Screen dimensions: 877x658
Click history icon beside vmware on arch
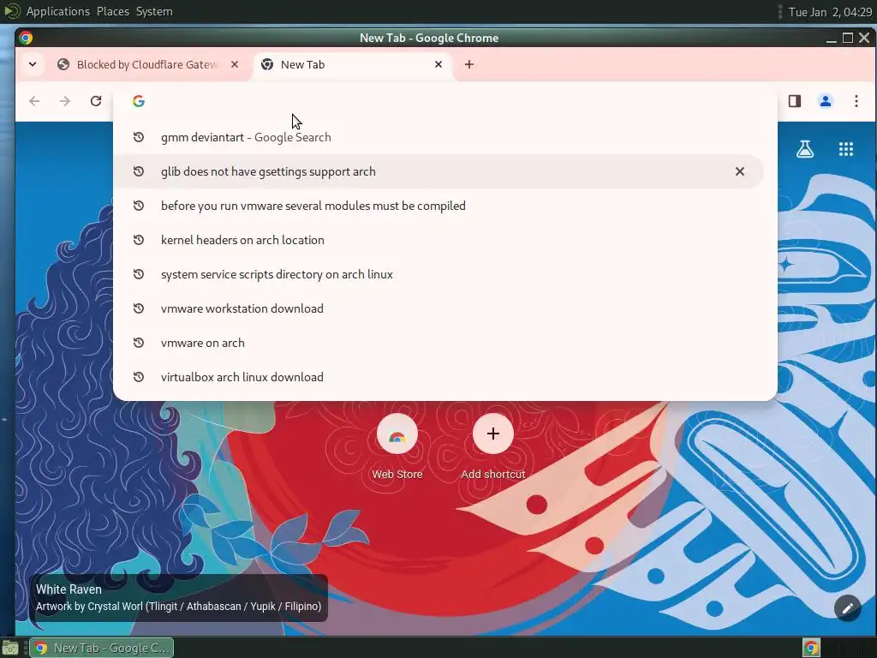click(x=139, y=343)
